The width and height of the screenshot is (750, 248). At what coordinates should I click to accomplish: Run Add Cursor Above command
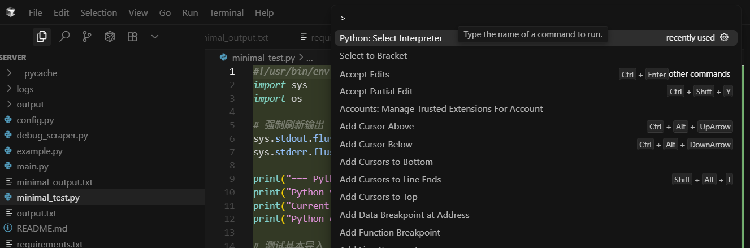click(x=536, y=127)
